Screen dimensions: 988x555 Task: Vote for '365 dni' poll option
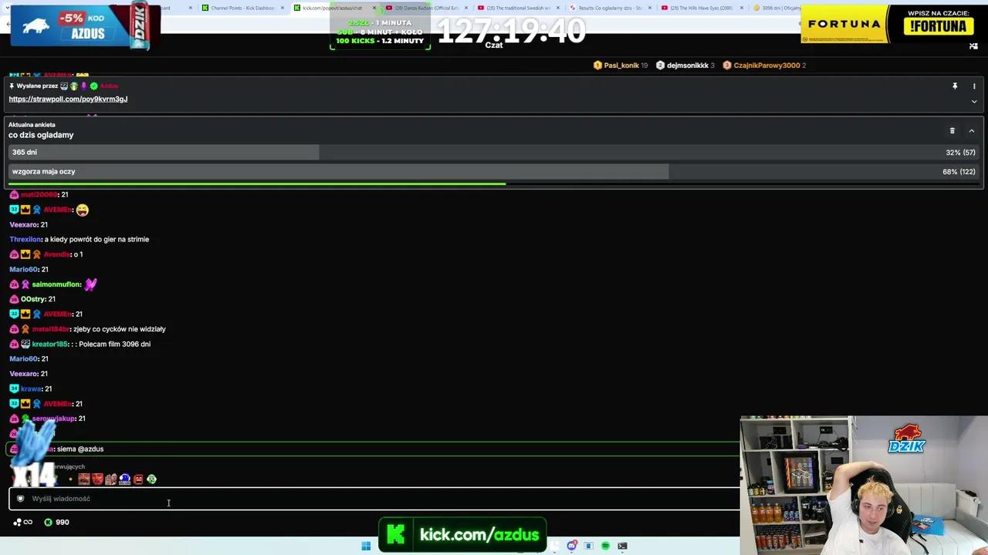coord(494,153)
